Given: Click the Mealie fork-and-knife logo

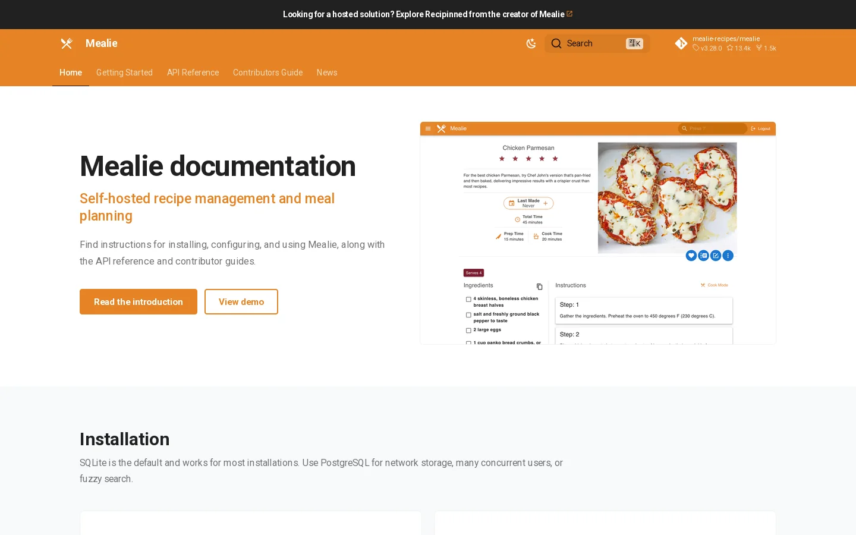Looking at the screenshot, I should 67,43.
